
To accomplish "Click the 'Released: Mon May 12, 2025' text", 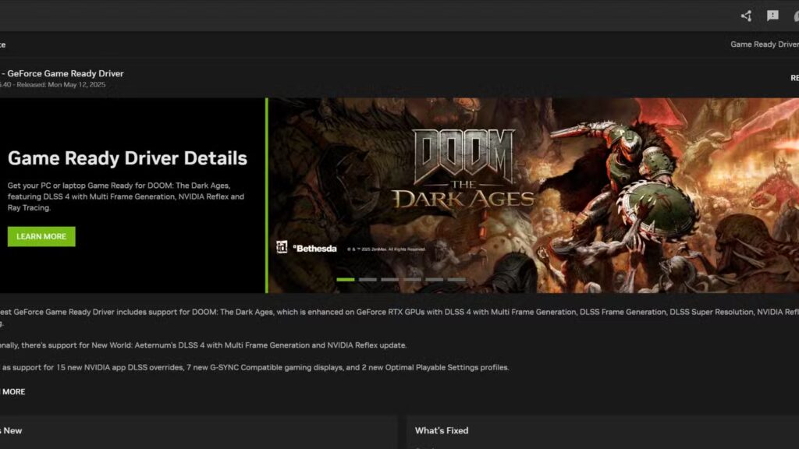I will coord(61,84).
